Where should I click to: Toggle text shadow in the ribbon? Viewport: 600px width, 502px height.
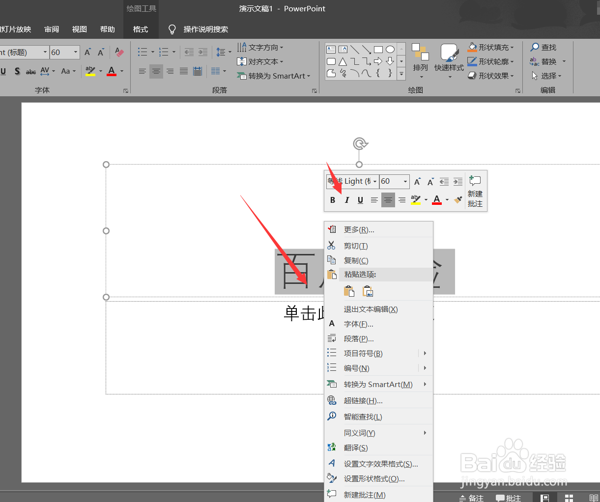tap(17, 71)
